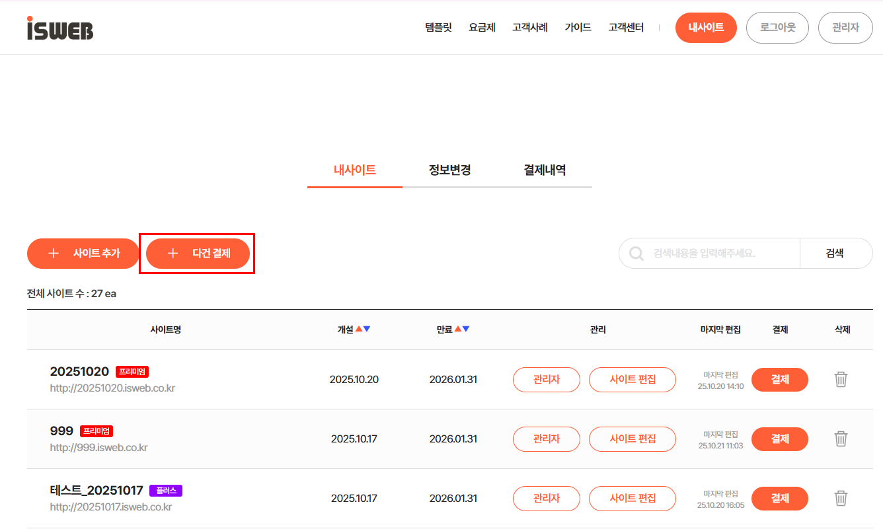Click trash icon for site 999
Viewport: 883px width, 529px height.
pos(841,439)
